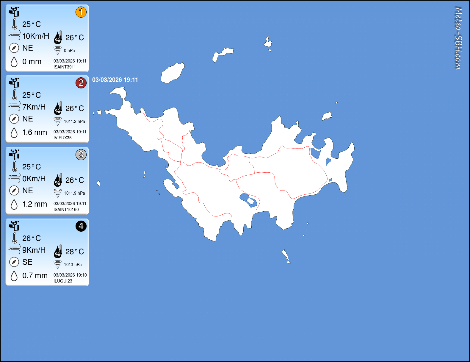
Task: Click weather station icon on ISAINT3911 card
Action: [14, 12]
